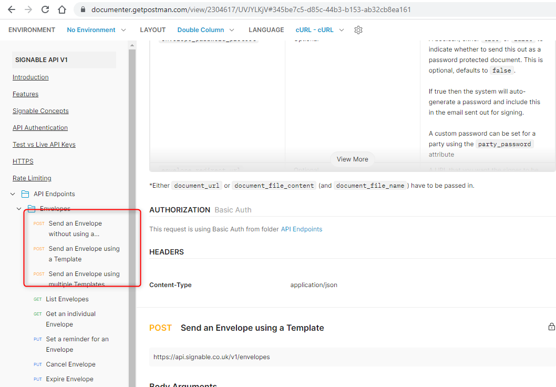Click the API Endpoints folder icon

pyautogui.click(x=25, y=194)
